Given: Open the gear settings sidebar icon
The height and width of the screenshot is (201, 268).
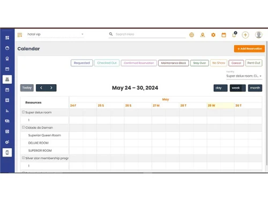Looking at the screenshot, I should coord(7,142).
